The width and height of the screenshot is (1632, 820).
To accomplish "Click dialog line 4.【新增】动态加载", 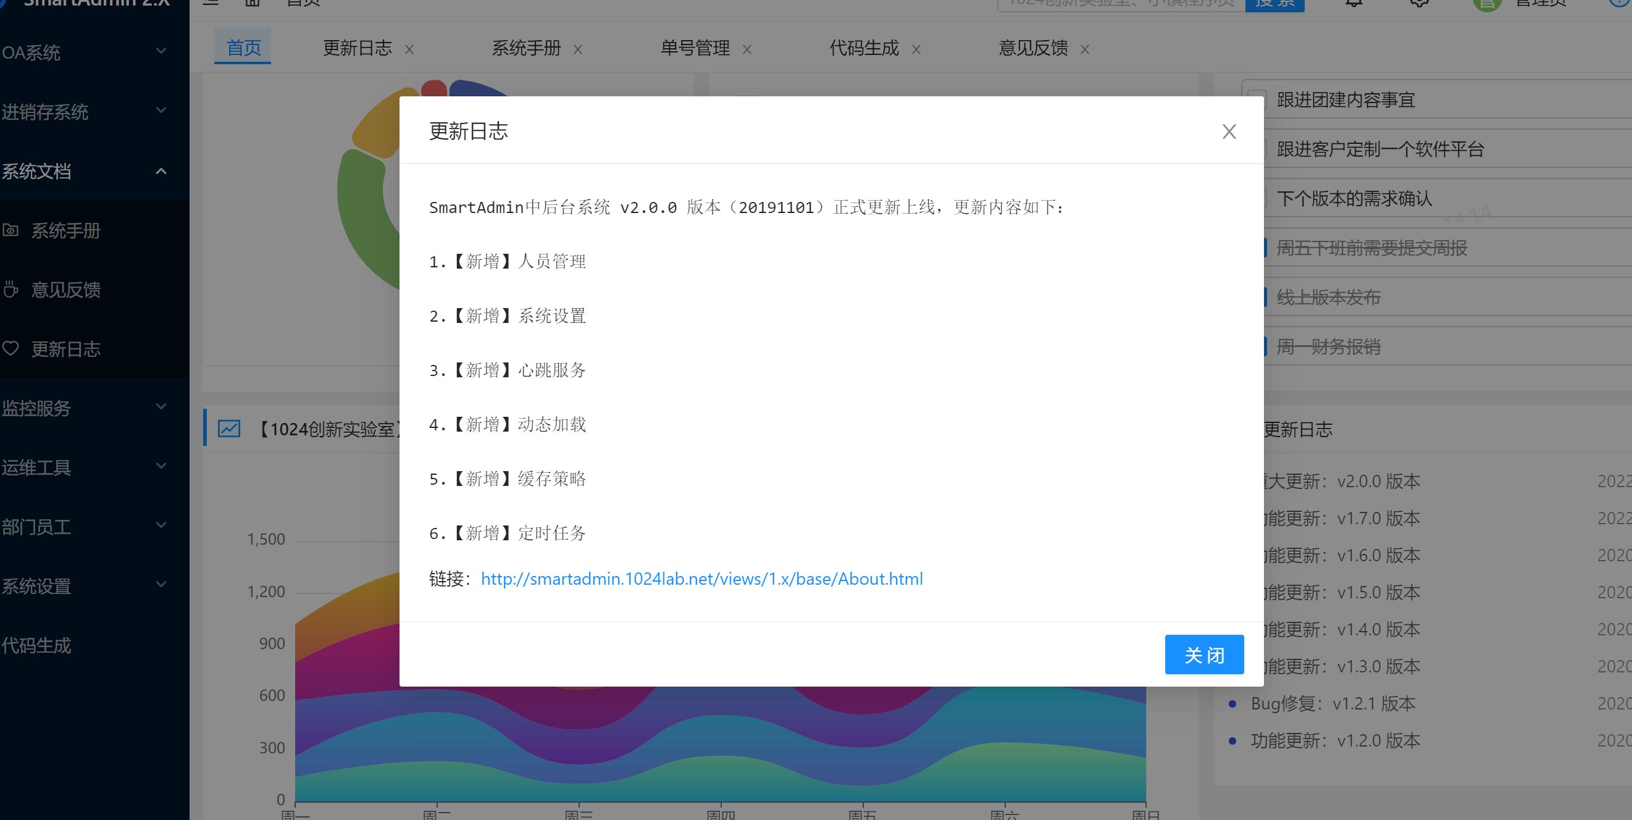I will [508, 424].
